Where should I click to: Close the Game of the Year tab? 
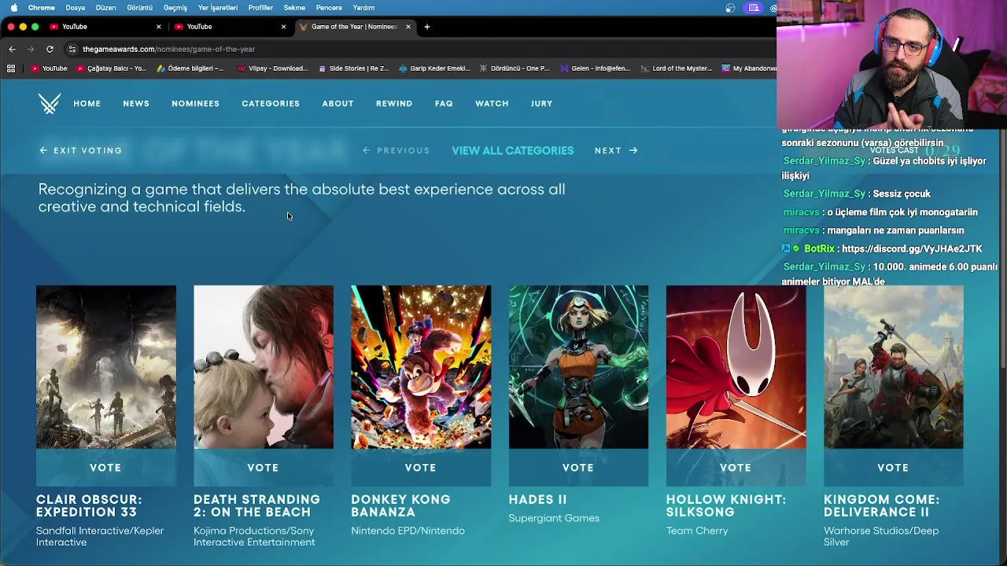408,27
